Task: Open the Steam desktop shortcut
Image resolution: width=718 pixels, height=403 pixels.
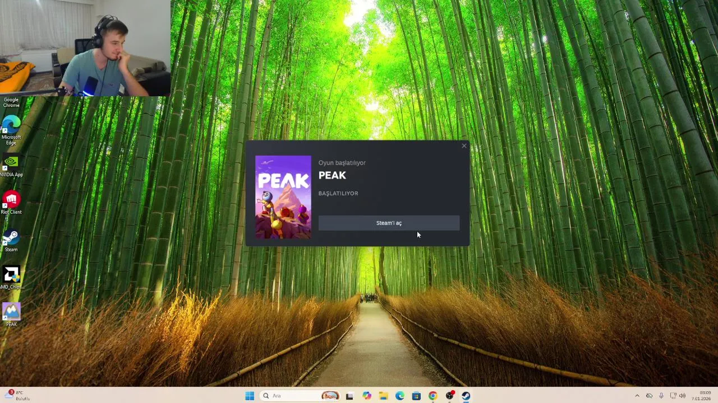Action: (x=11, y=241)
